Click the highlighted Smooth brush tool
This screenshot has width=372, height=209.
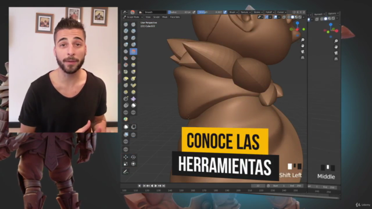pos(133,51)
